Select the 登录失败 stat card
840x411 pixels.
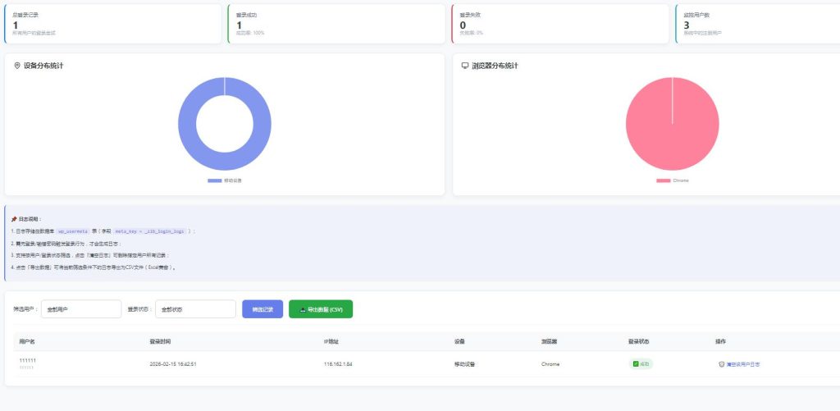pyautogui.click(x=559, y=23)
